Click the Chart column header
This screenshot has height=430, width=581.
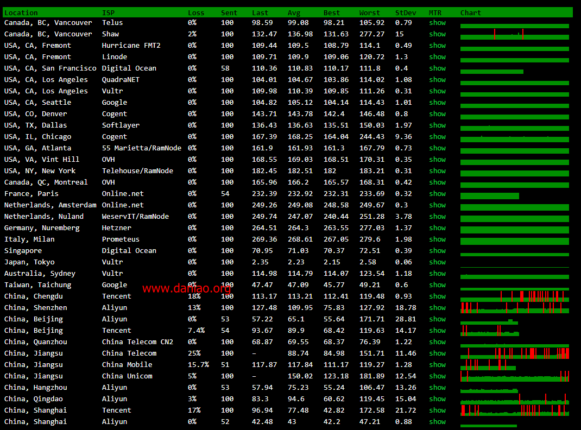[471, 12]
